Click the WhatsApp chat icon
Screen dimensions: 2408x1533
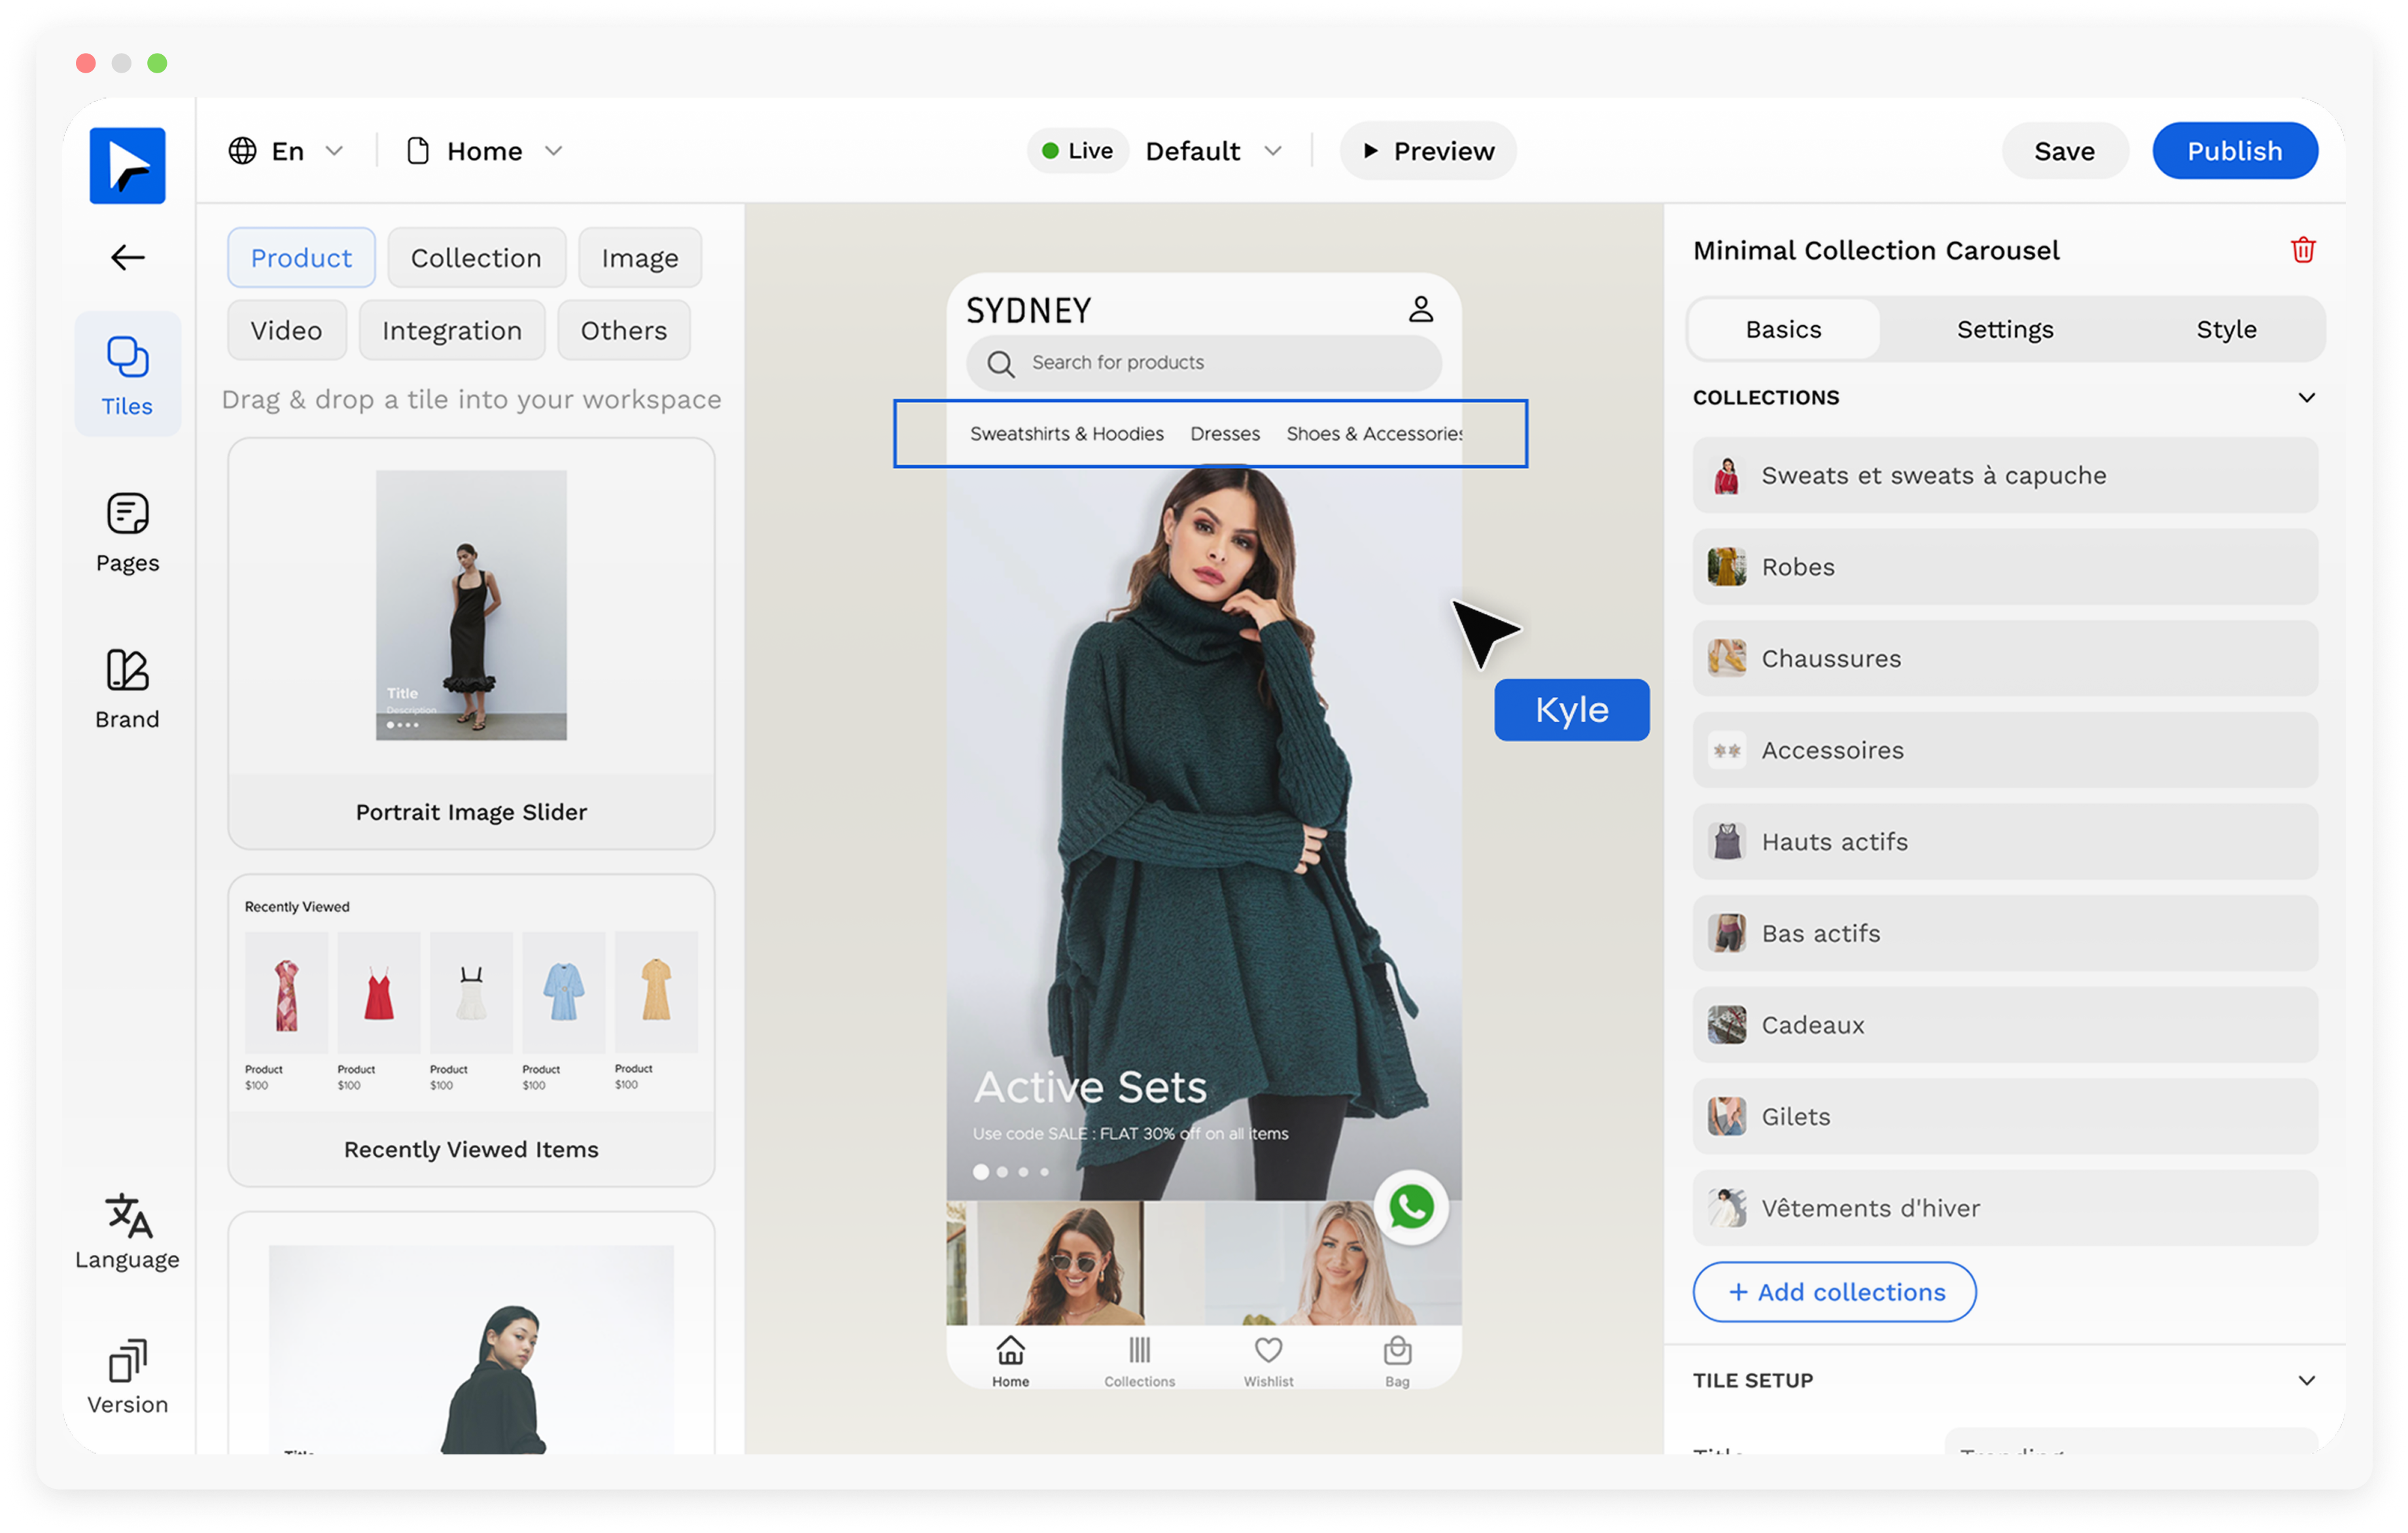coord(1411,1207)
